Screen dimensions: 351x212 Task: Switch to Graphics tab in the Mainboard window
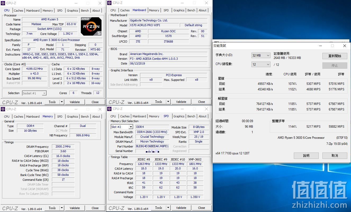[x=179, y=10]
